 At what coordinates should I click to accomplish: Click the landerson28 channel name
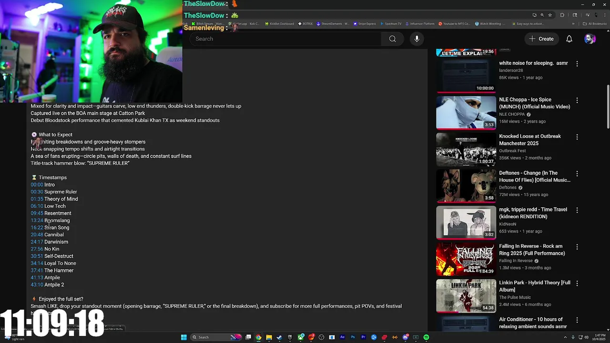[x=511, y=70]
